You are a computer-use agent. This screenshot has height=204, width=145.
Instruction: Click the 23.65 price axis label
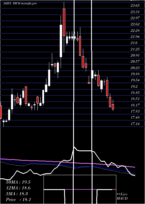point(135,6)
